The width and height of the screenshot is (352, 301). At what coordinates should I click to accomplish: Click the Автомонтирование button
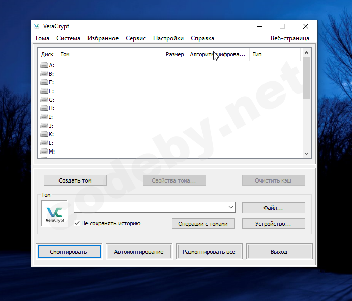click(x=139, y=252)
